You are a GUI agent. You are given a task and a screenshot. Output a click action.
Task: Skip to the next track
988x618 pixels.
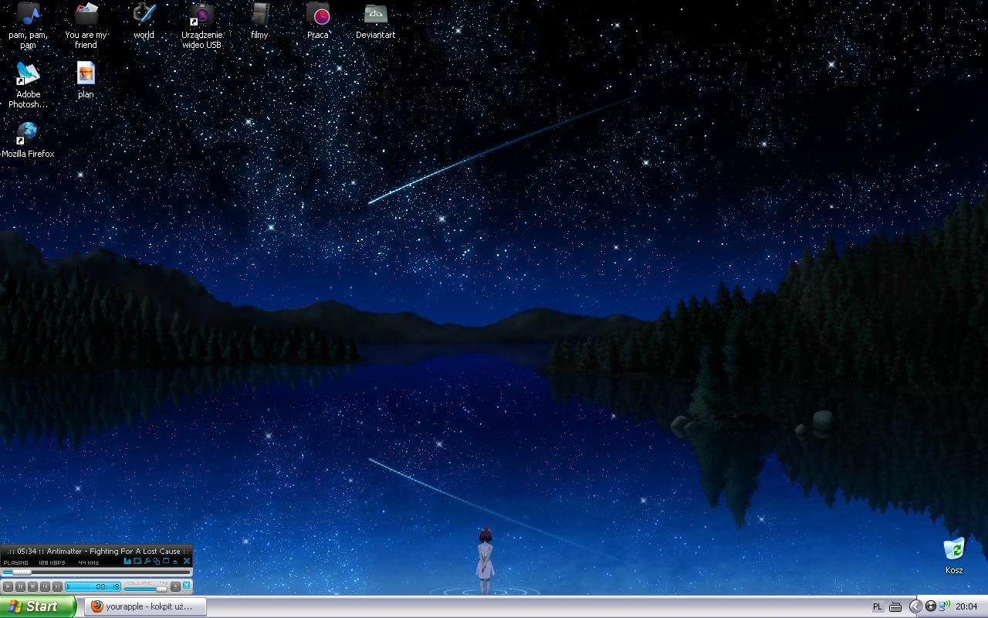pos(57,587)
